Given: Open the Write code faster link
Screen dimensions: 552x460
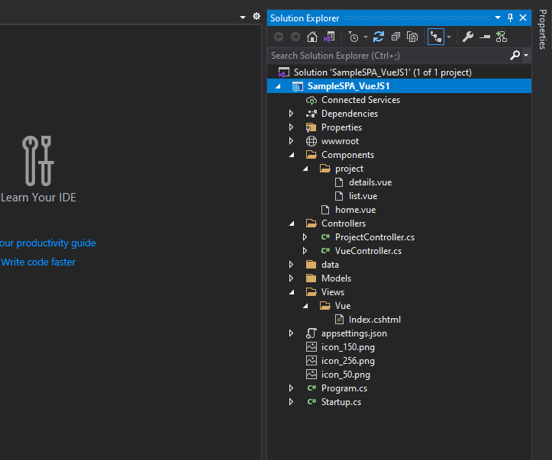Looking at the screenshot, I should tap(38, 262).
